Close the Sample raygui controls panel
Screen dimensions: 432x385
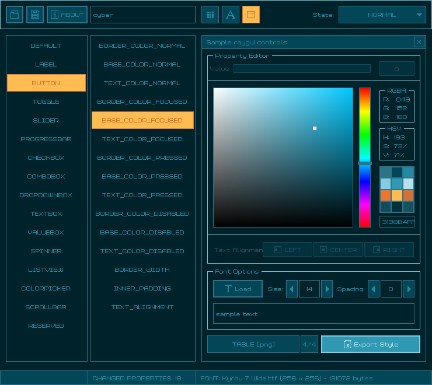pyautogui.click(x=419, y=42)
